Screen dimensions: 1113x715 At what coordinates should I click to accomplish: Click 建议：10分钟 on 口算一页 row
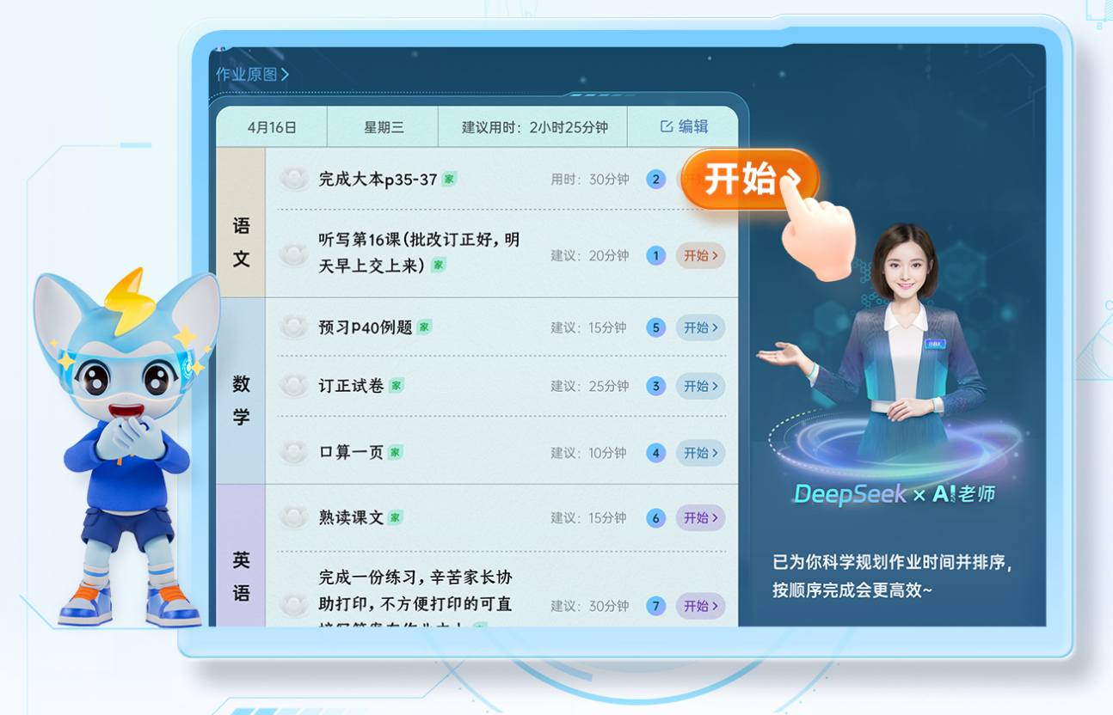click(x=590, y=453)
